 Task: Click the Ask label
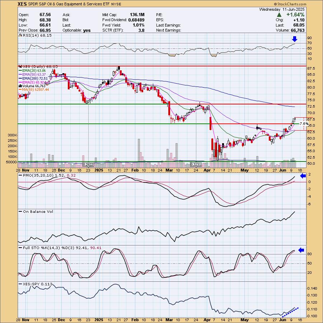[x=66, y=15]
